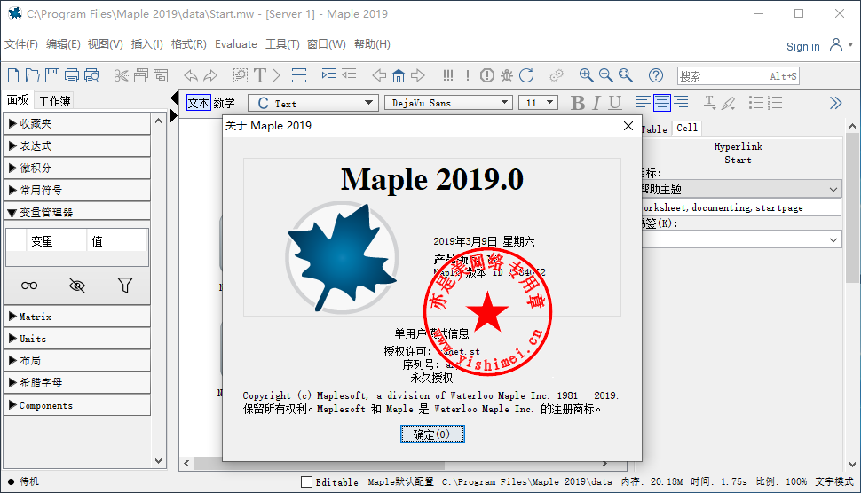This screenshot has height=493, width=861.
Task: Undo the last action
Action: pyautogui.click(x=191, y=75)
